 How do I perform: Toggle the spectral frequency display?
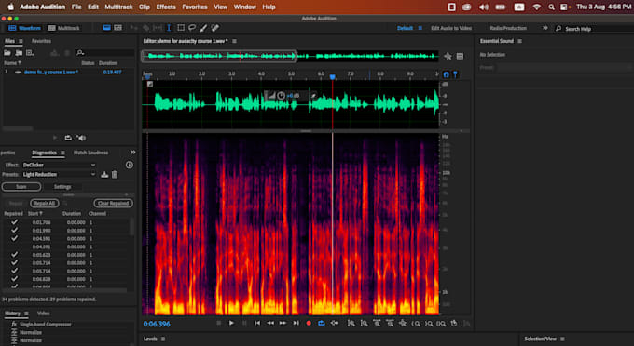coord(106,28)
